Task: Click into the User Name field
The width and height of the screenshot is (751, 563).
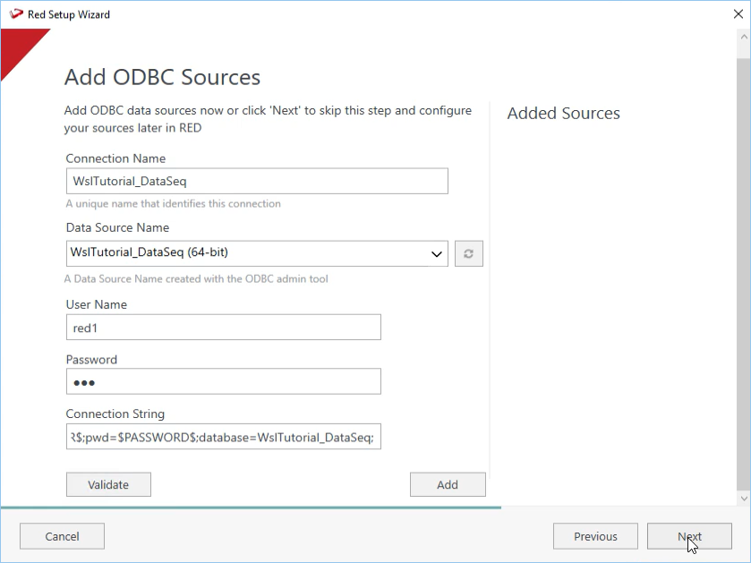Action: 224,328
